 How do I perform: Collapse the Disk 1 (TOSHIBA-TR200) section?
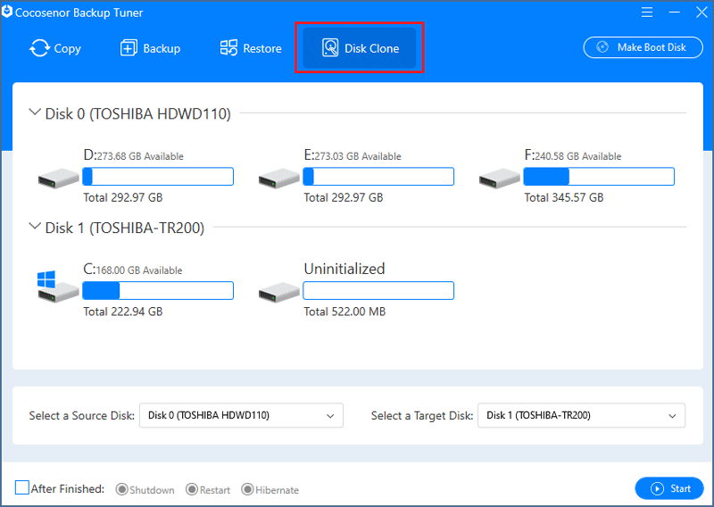(x=35, y=226)
